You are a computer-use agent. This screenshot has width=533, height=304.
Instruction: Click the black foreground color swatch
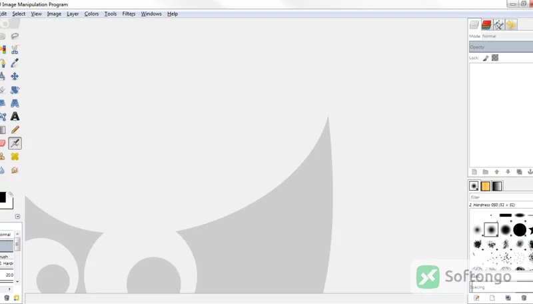click(x=3, y=197)
